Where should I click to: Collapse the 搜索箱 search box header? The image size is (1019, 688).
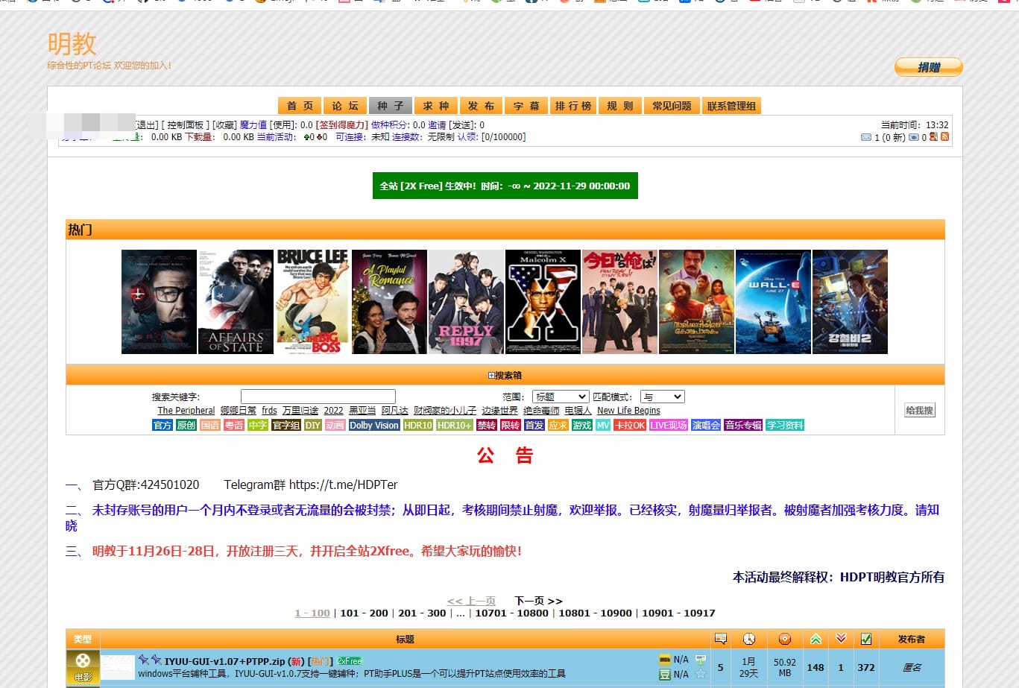click(x=505, y=375)
